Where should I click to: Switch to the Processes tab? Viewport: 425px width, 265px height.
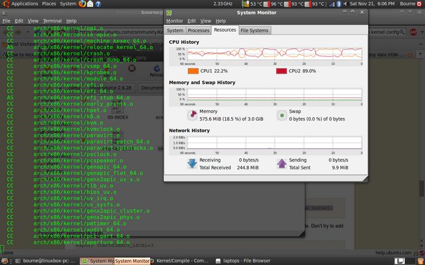[199, 30]
